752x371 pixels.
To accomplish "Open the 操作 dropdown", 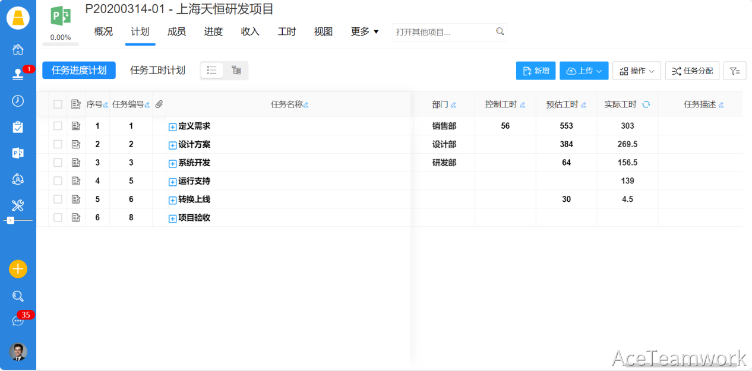I will pyautogui.click(x=636, y=71).
